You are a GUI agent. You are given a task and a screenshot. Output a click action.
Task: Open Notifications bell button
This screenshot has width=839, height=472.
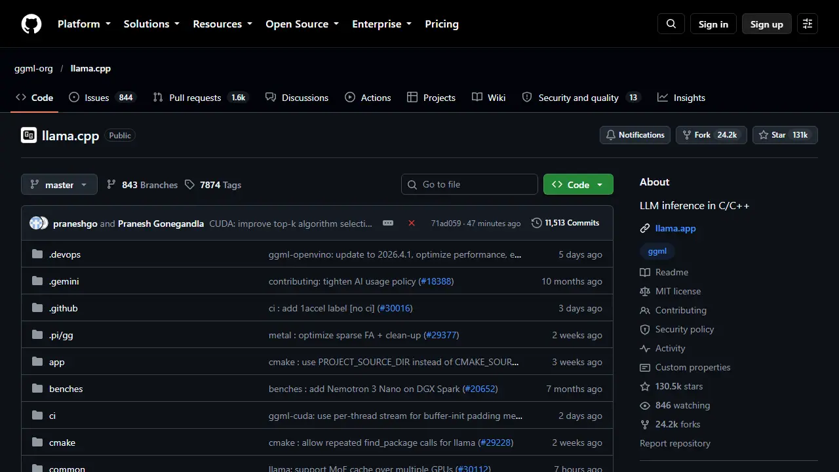(x=635, y=135)
